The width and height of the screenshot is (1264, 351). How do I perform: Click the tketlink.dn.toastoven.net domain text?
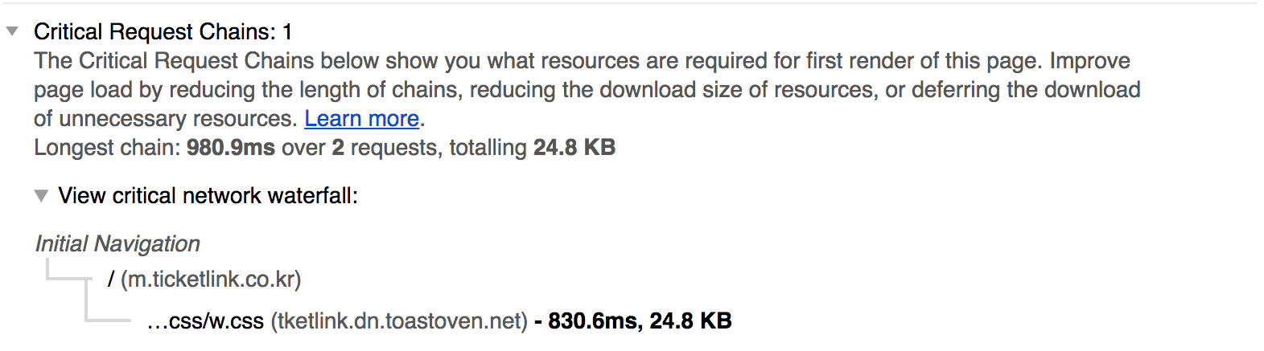click(399, 321)
